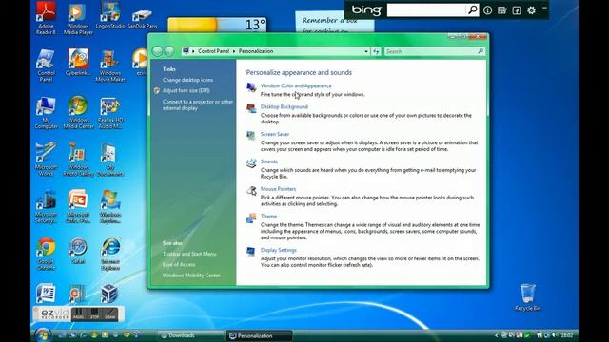Open the Desktop Background link
609x342 pixels.
[285, 106]
